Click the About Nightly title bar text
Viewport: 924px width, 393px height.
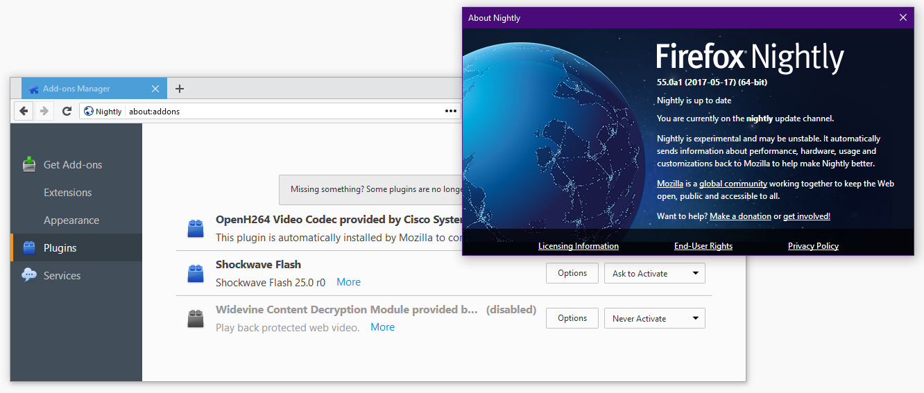tap(494, 18)
